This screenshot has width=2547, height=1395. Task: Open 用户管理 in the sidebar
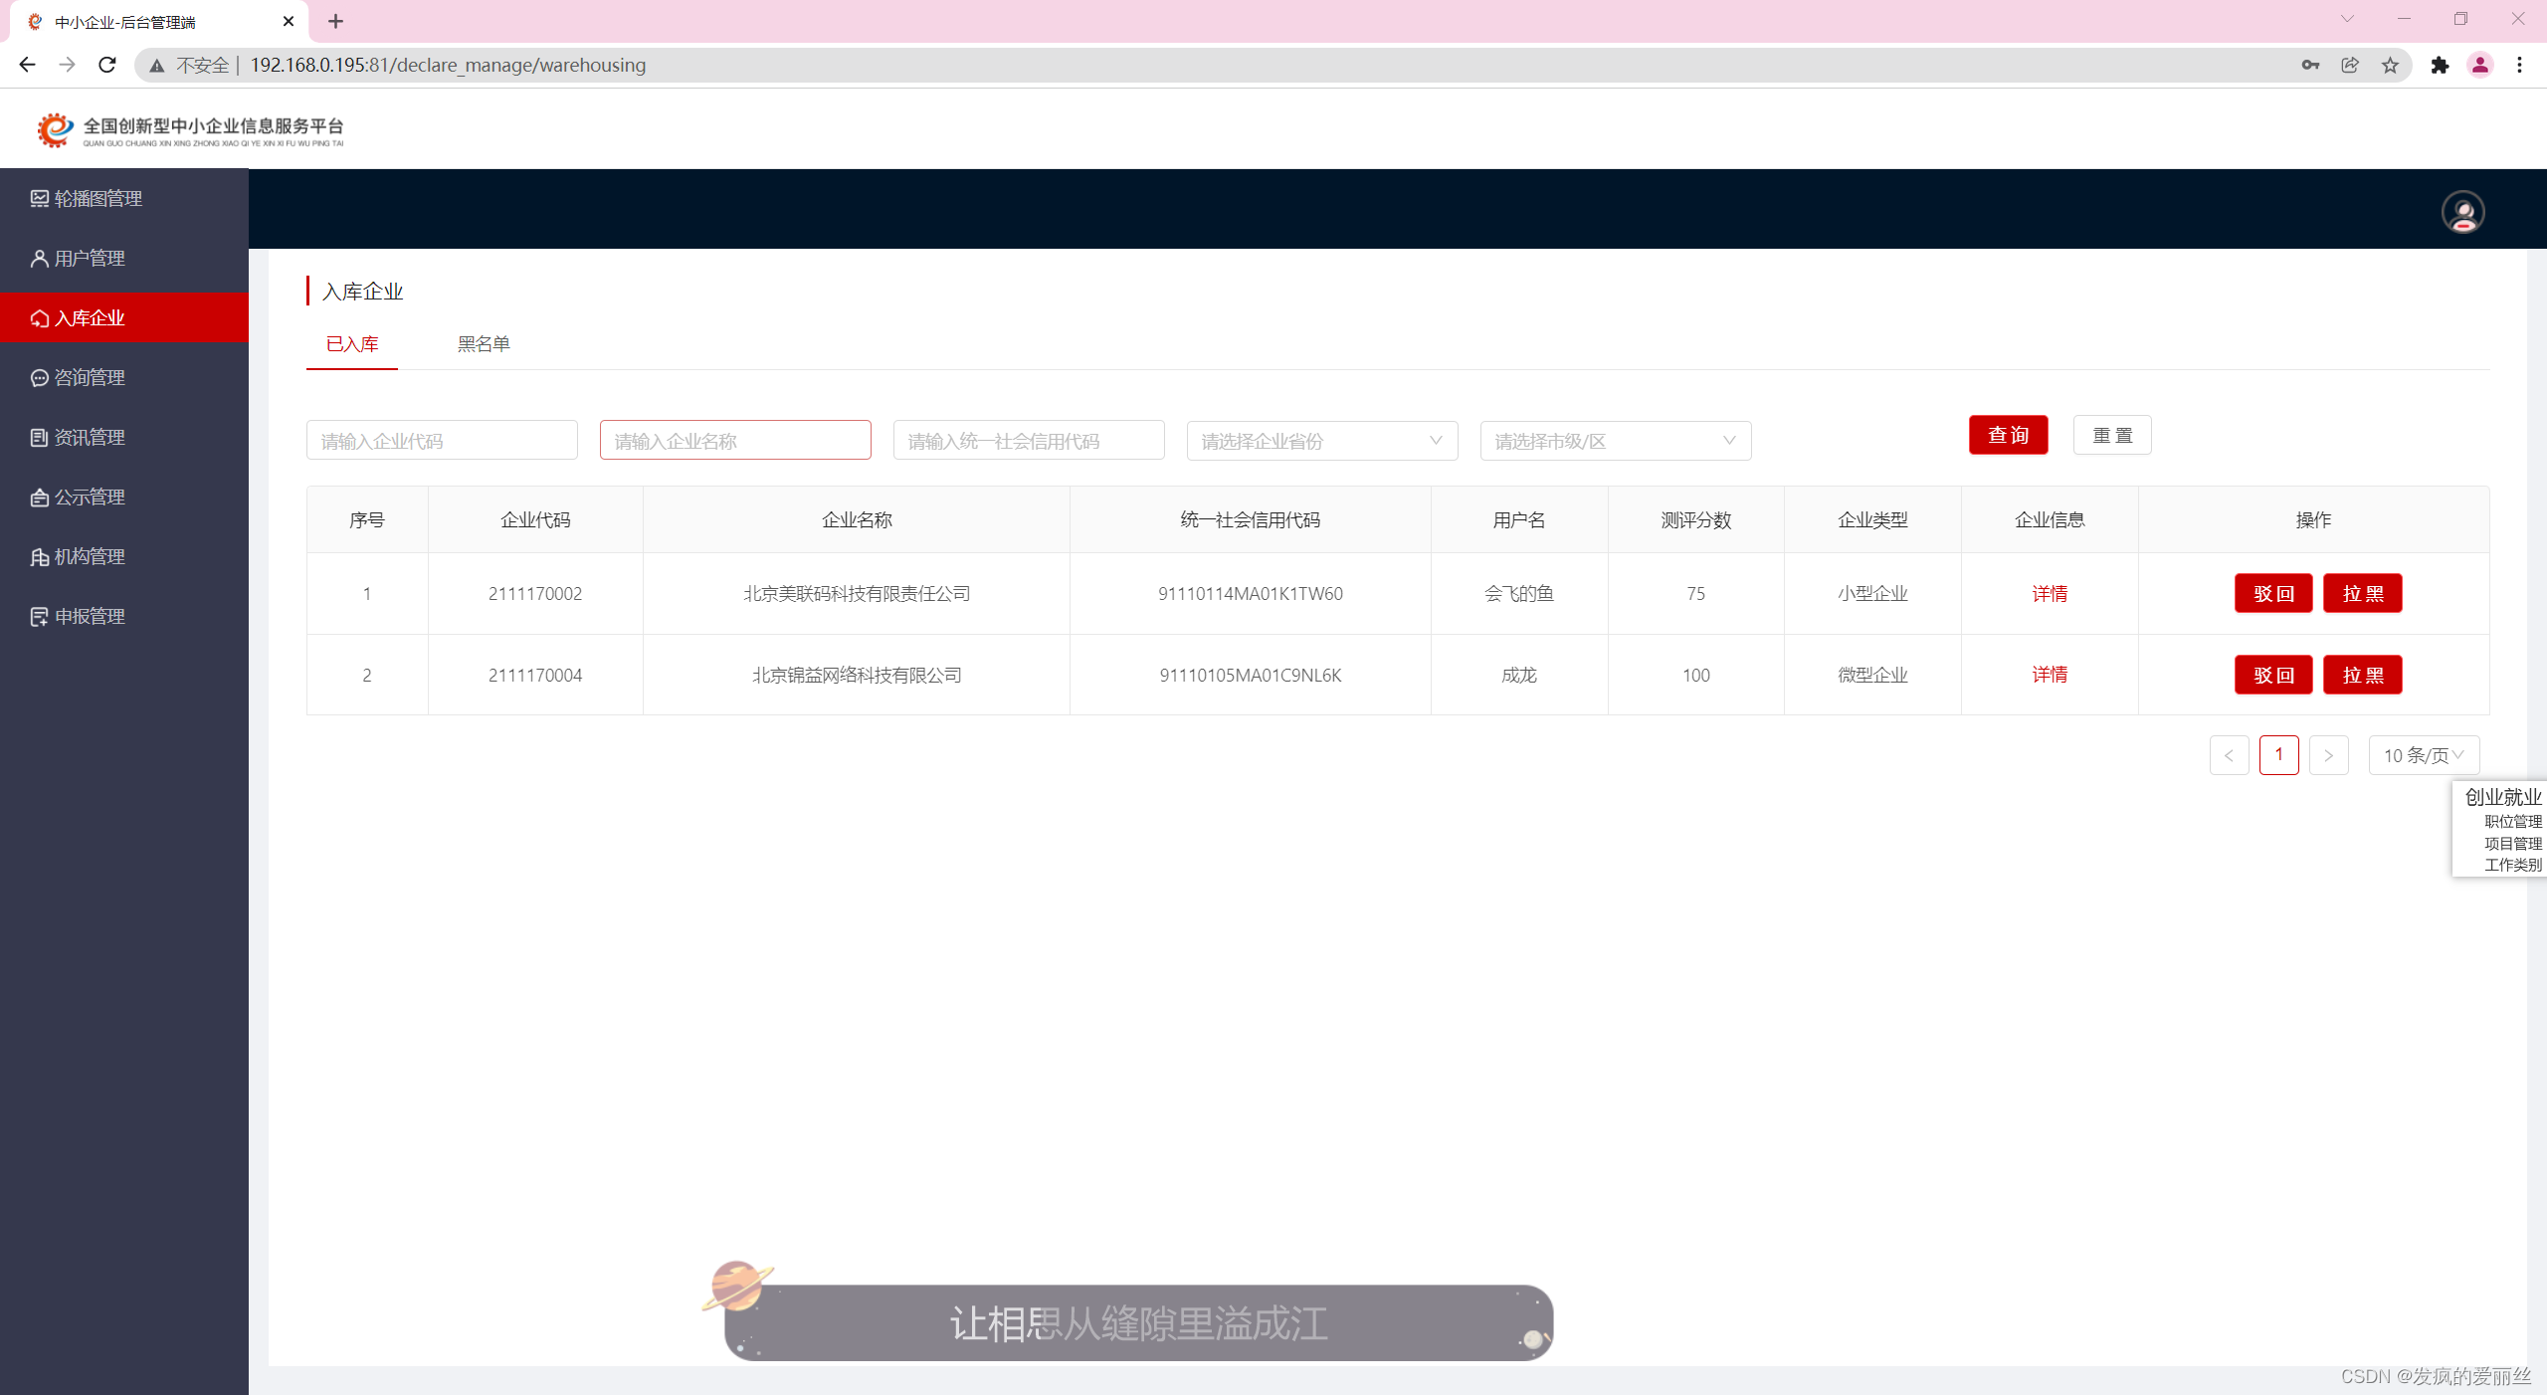[90, 258]
